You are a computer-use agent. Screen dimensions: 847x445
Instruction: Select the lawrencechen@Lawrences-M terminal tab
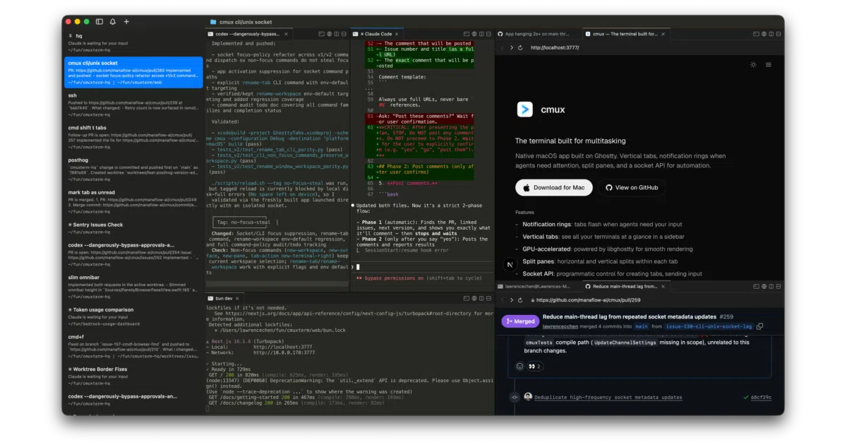tap(538, 286)
